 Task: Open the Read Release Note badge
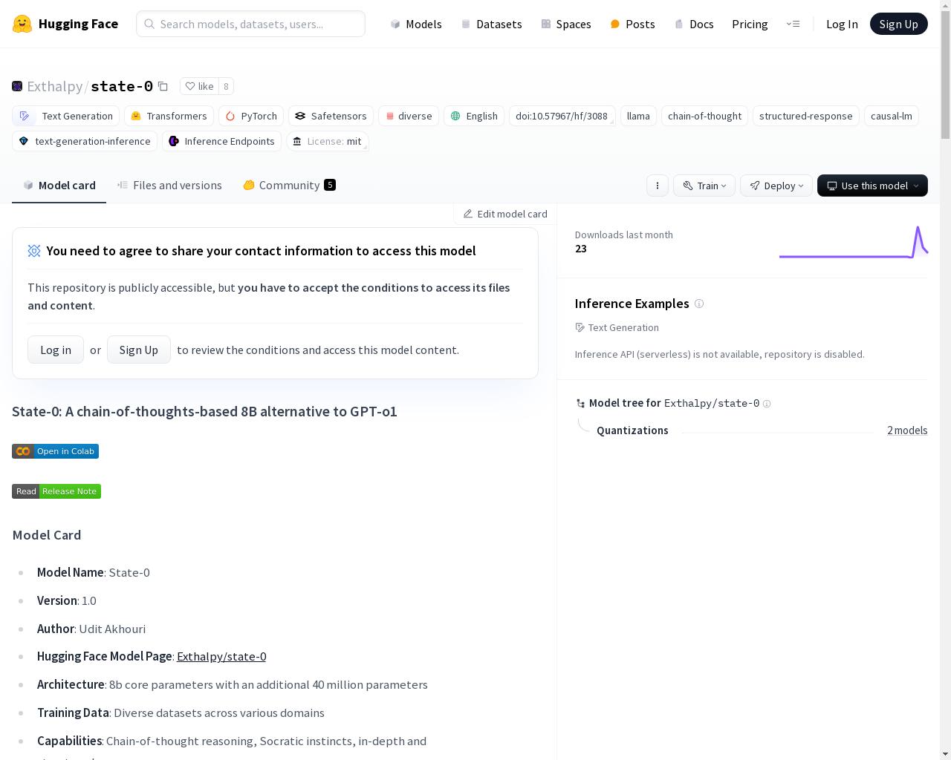click(x=56, y=491)
